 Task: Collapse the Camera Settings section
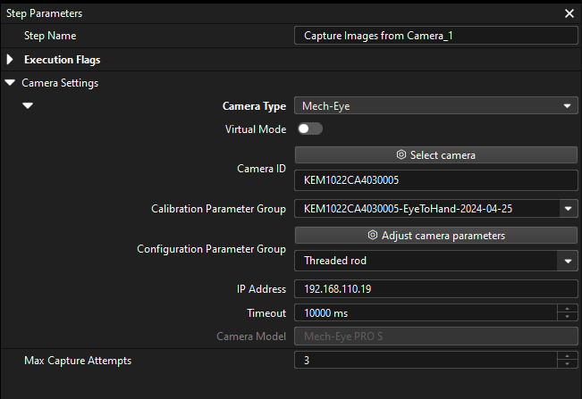pyautogui.click(x=11, y=83)
